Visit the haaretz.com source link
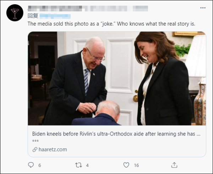This screenshot has width=213, height=174. pos(52,149)
